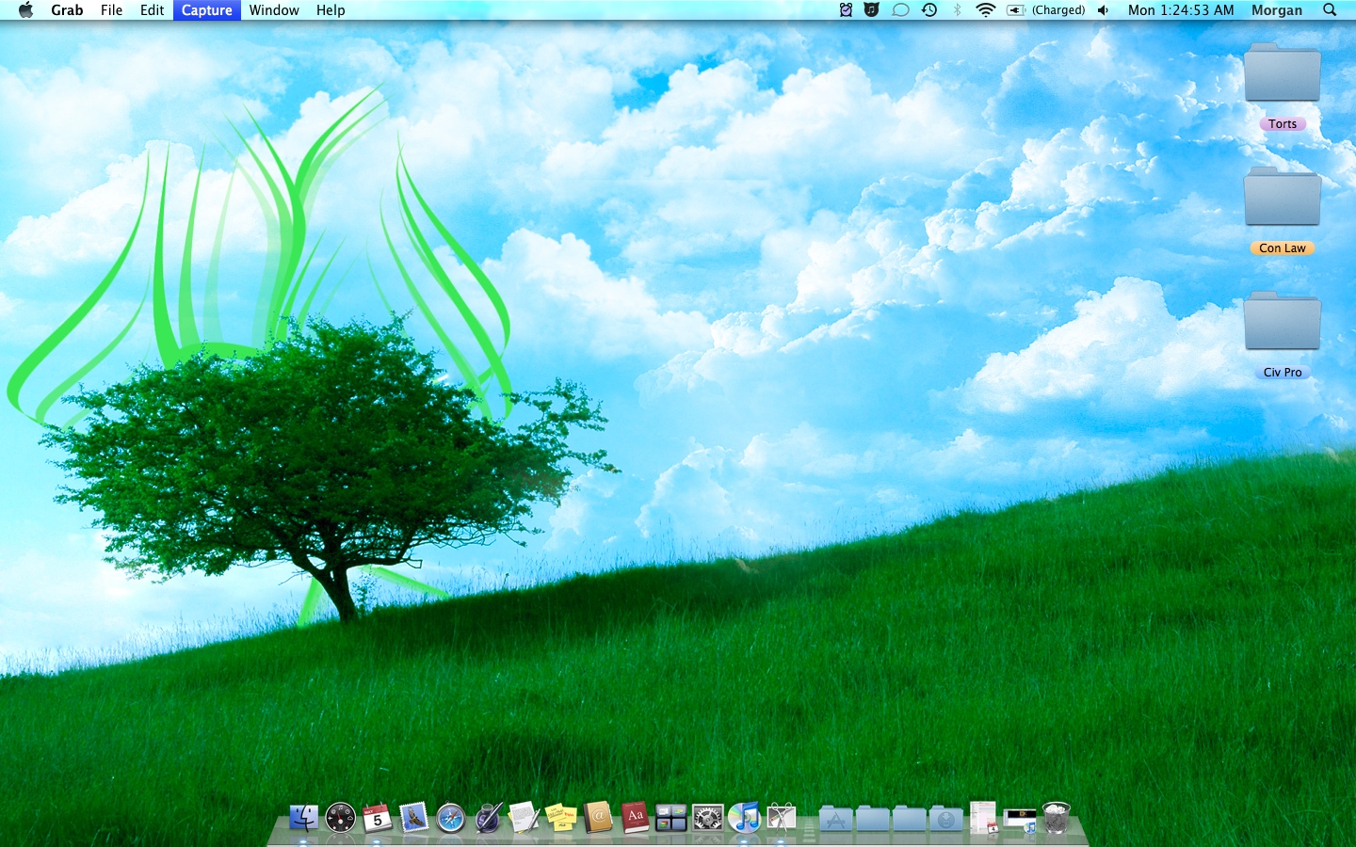Launch Stickies yellow notes icon
This screenshot has width=1356, height=847.
coord(561,818)
